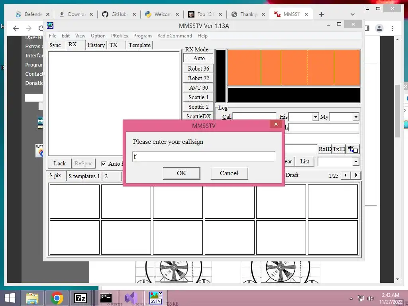Switch to the Top 13 browser tab
Image resolution: width=408 pixels, height=306 pixels.
click(205, 14)
